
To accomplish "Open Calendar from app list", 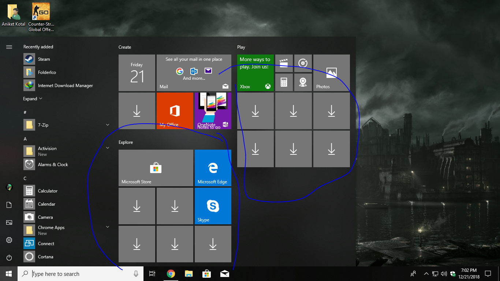I will tap(66, 204).
